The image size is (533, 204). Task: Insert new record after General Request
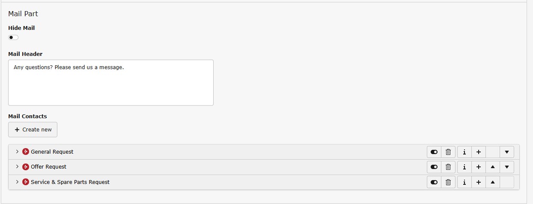[479, 152]
